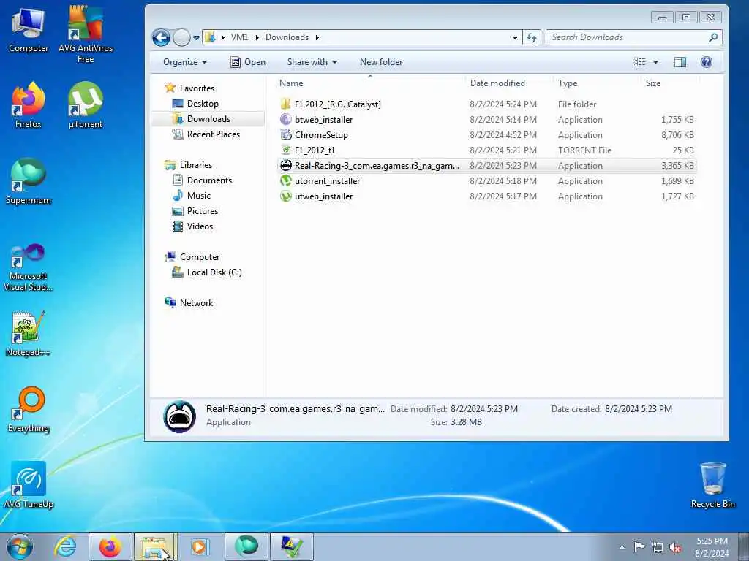The width and height of the screenshot is (749, 561).
Task: Open the recent pages dropdown arrow
Action: tap(196, 38)
